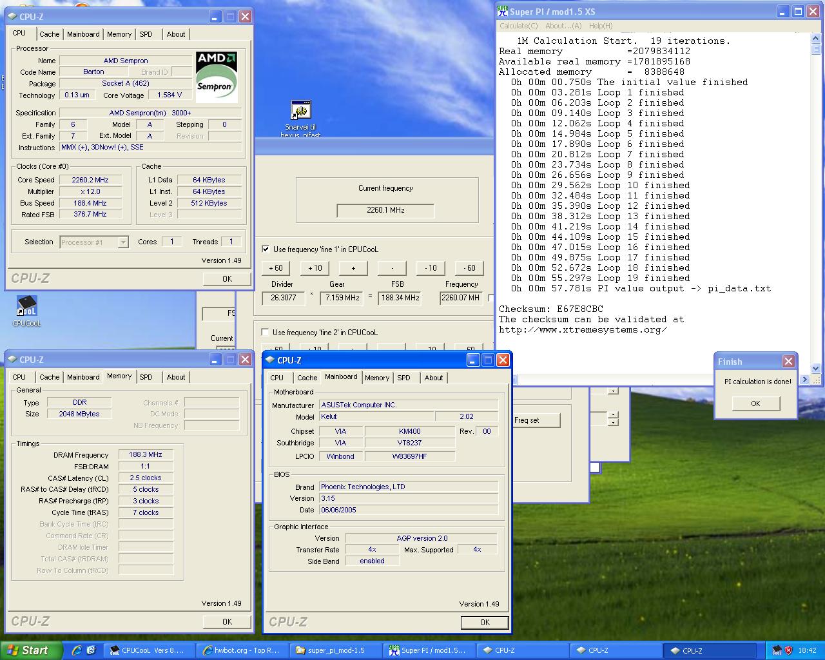Click the Frequency field showing 2260.07
This screenshot has height=660, width=825.
point(460,298)
